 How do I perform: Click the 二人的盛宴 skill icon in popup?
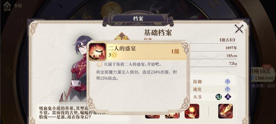pyautogui.click(x=97, y=51)
